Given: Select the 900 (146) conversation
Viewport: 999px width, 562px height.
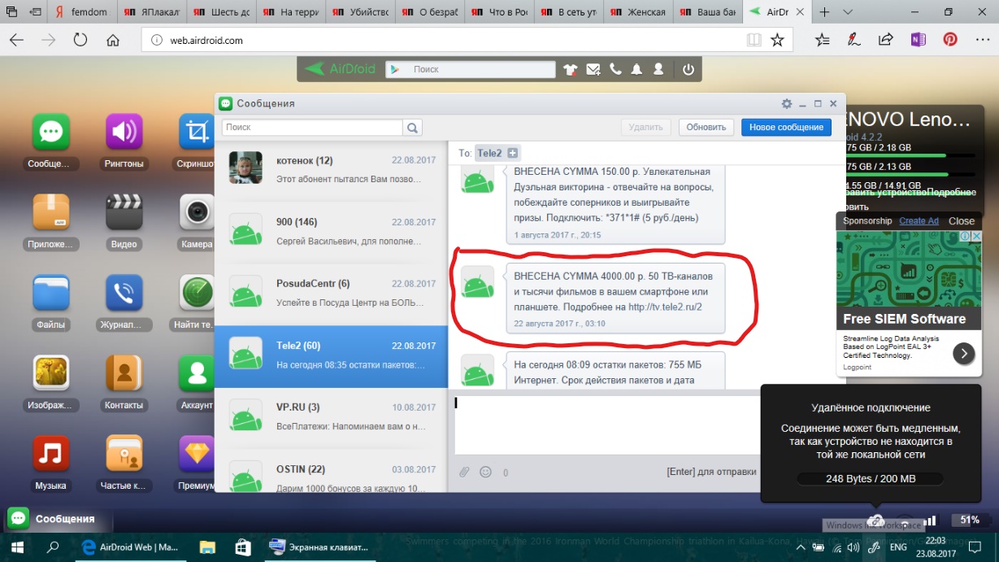Looking at the screenshot, I should point(331,233).
